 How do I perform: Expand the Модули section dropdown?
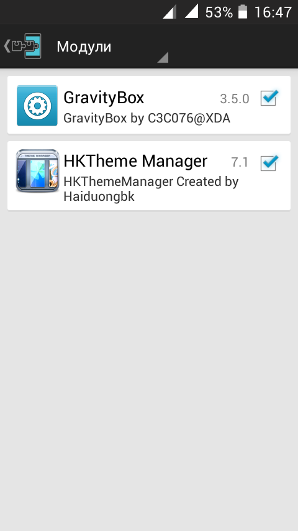click(x=112, y=47)
